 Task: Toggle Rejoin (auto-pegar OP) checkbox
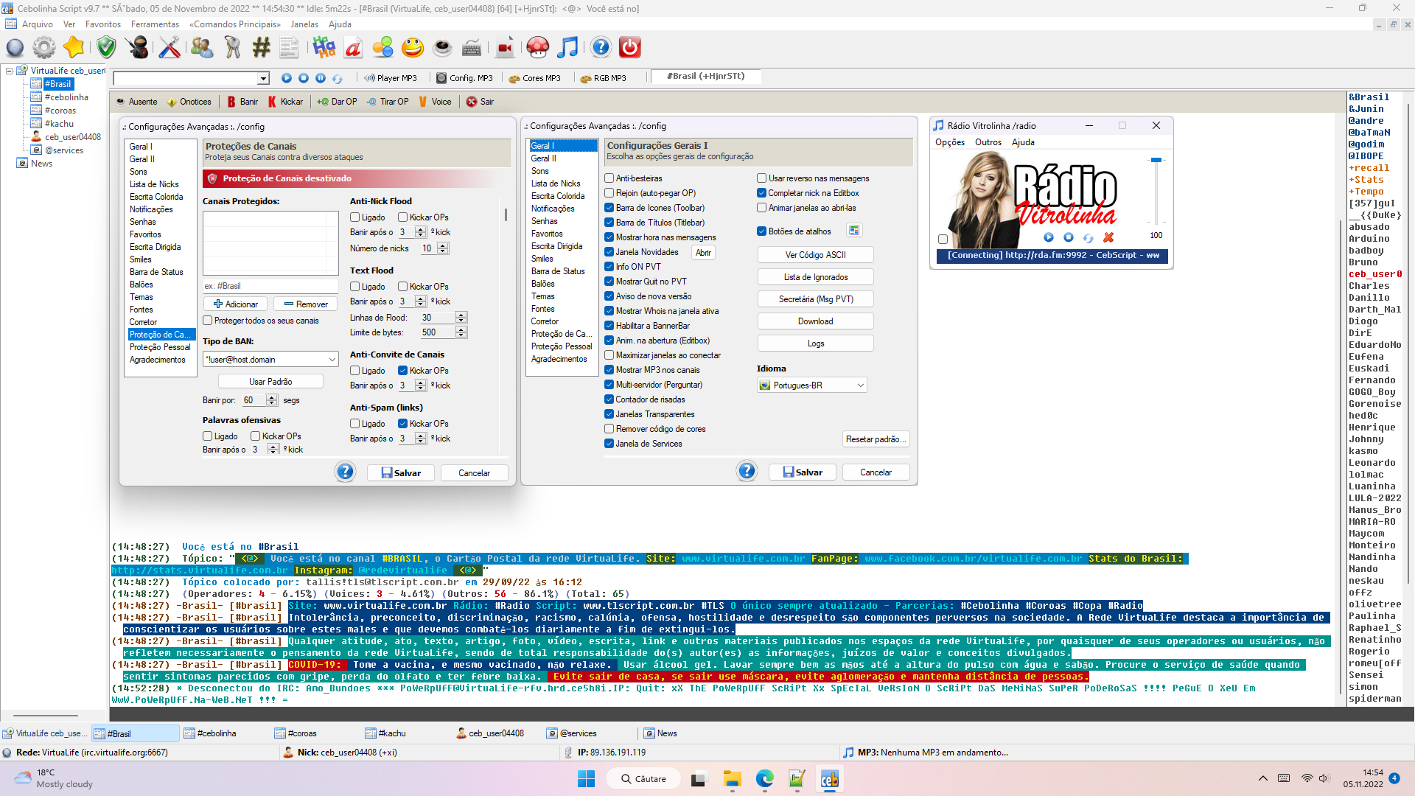coord(609,193)
